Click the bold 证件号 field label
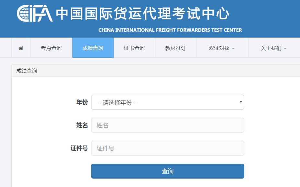The image size is (300, 187). tap(79, 148)
